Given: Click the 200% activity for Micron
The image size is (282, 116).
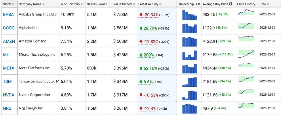Looking at the screenshot, I should [x=146, y=55].
